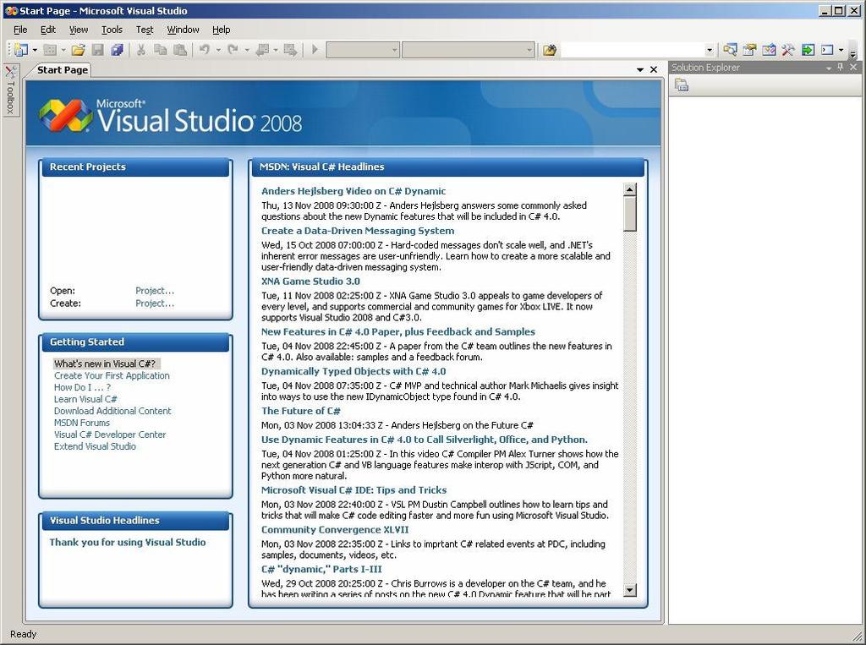Open the Tools menu
The height and width of the screenshot is (645, 866).
[112, 30]
